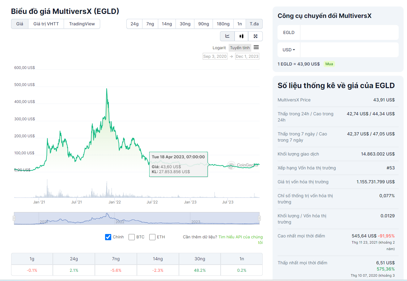407x281 pixels.
Task: Choose 90ng time range
Action: [x=204, y=24]
